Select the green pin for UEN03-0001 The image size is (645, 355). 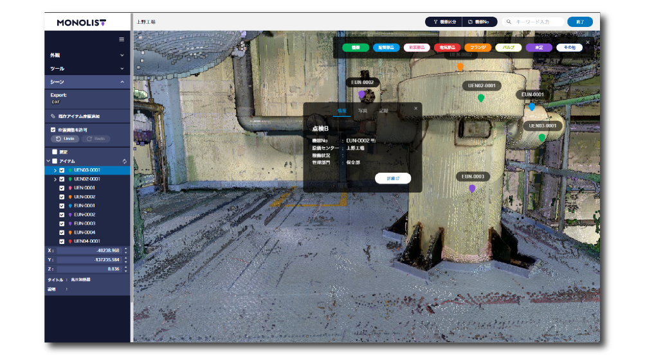point(541,138)
